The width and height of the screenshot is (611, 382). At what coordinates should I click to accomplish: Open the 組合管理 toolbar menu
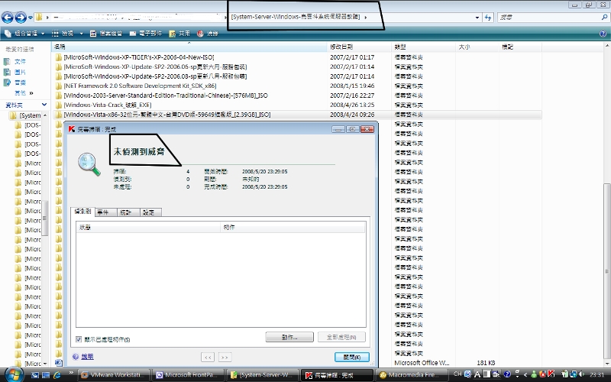(x=24, y=34)
